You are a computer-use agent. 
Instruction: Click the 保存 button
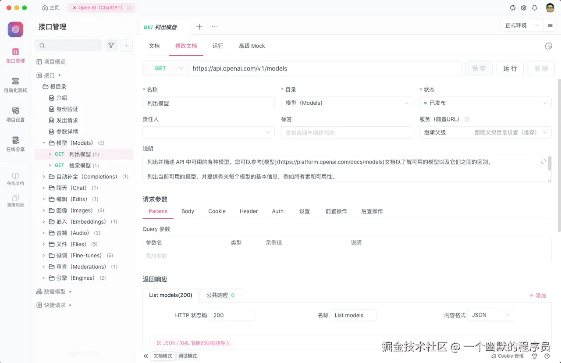[x=479, y=68]
